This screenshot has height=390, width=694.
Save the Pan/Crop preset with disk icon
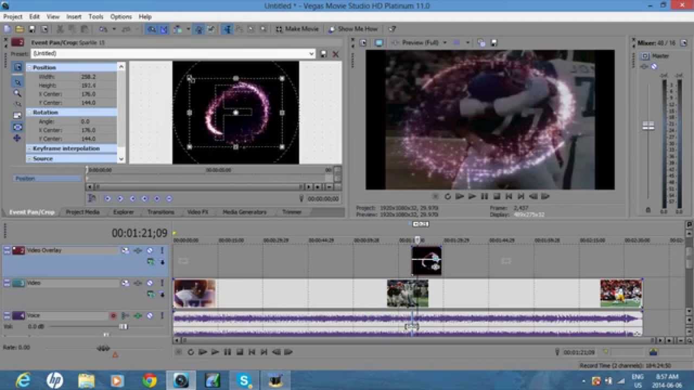324,54
